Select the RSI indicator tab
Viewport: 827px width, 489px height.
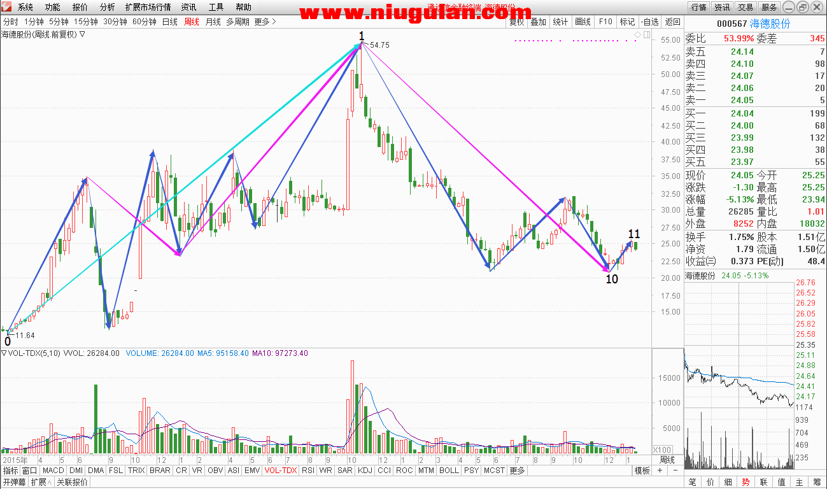tap(308, 471)
